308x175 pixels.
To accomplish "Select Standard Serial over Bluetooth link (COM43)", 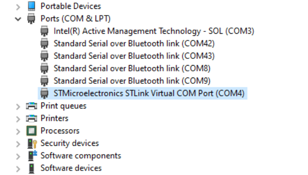I will (134, 56).
